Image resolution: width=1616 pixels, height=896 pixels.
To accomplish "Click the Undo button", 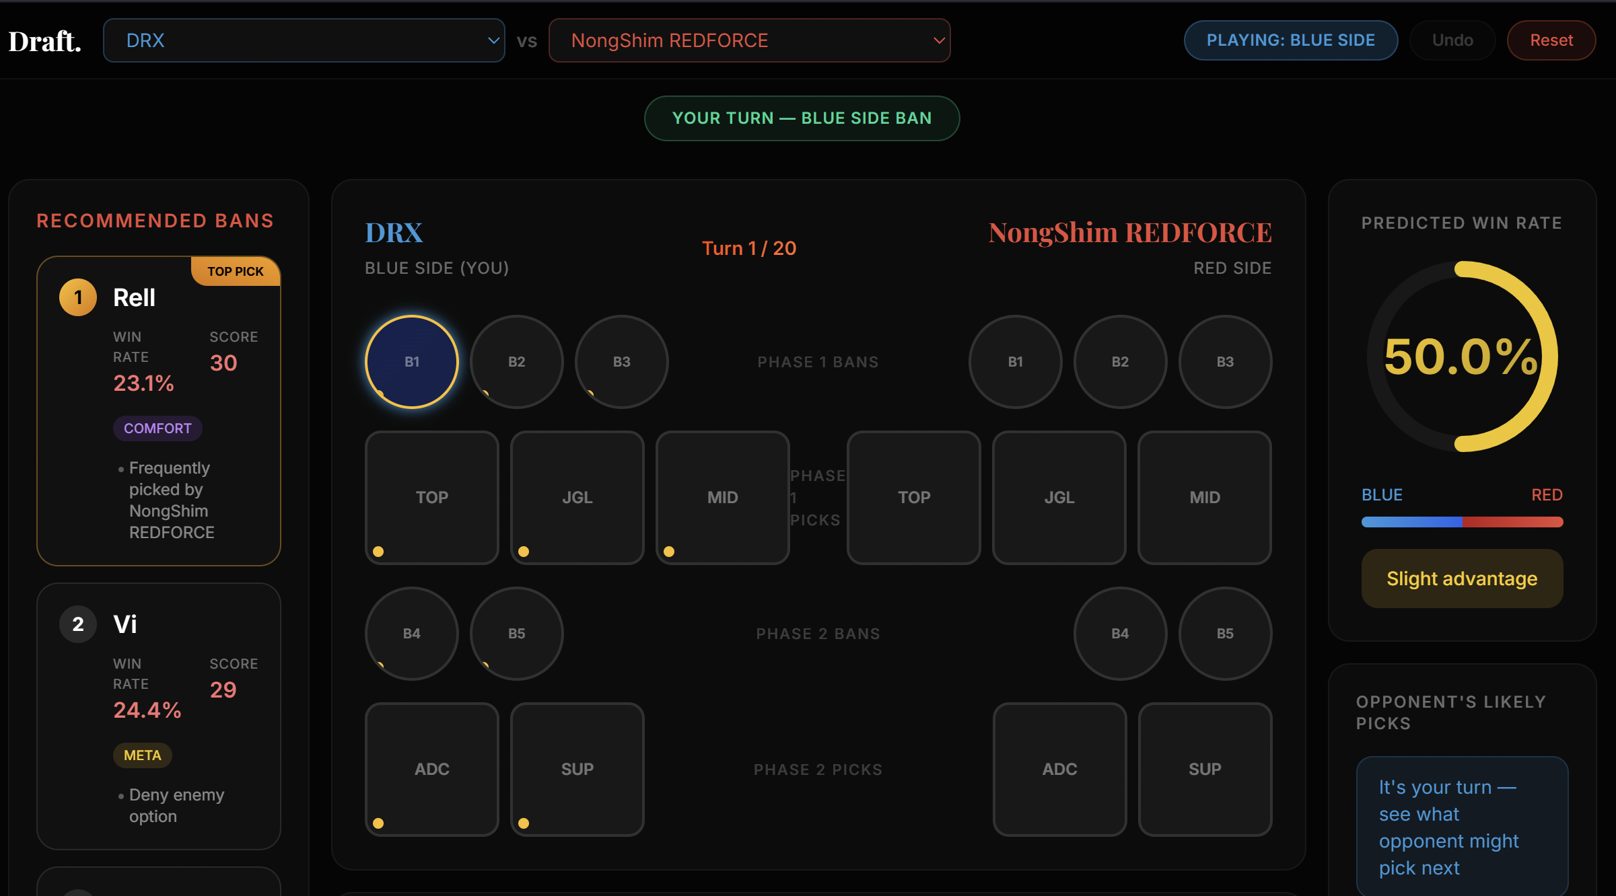I will coord(1452,40).
